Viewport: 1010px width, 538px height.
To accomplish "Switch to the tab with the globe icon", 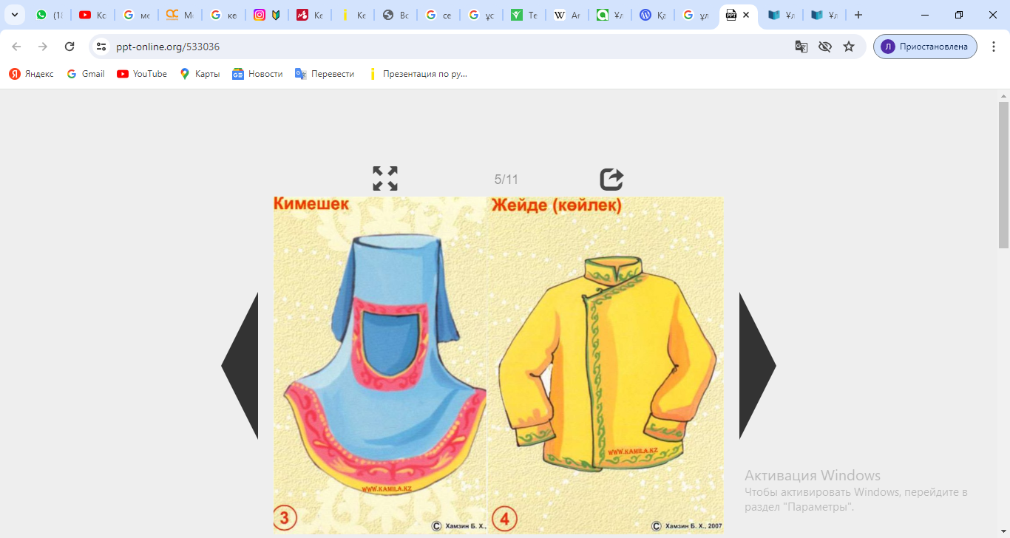I will tap(396, 15).
